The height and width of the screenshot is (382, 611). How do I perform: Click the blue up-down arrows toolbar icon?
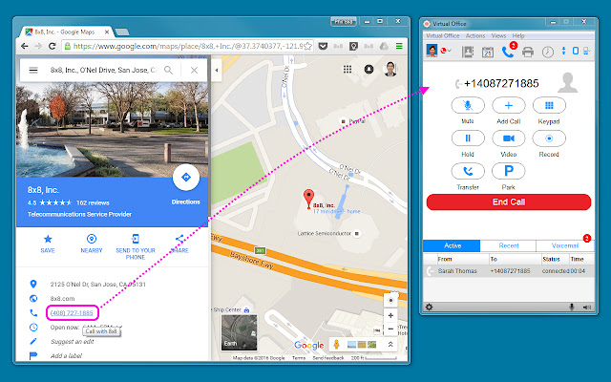(x=563, y=51)
